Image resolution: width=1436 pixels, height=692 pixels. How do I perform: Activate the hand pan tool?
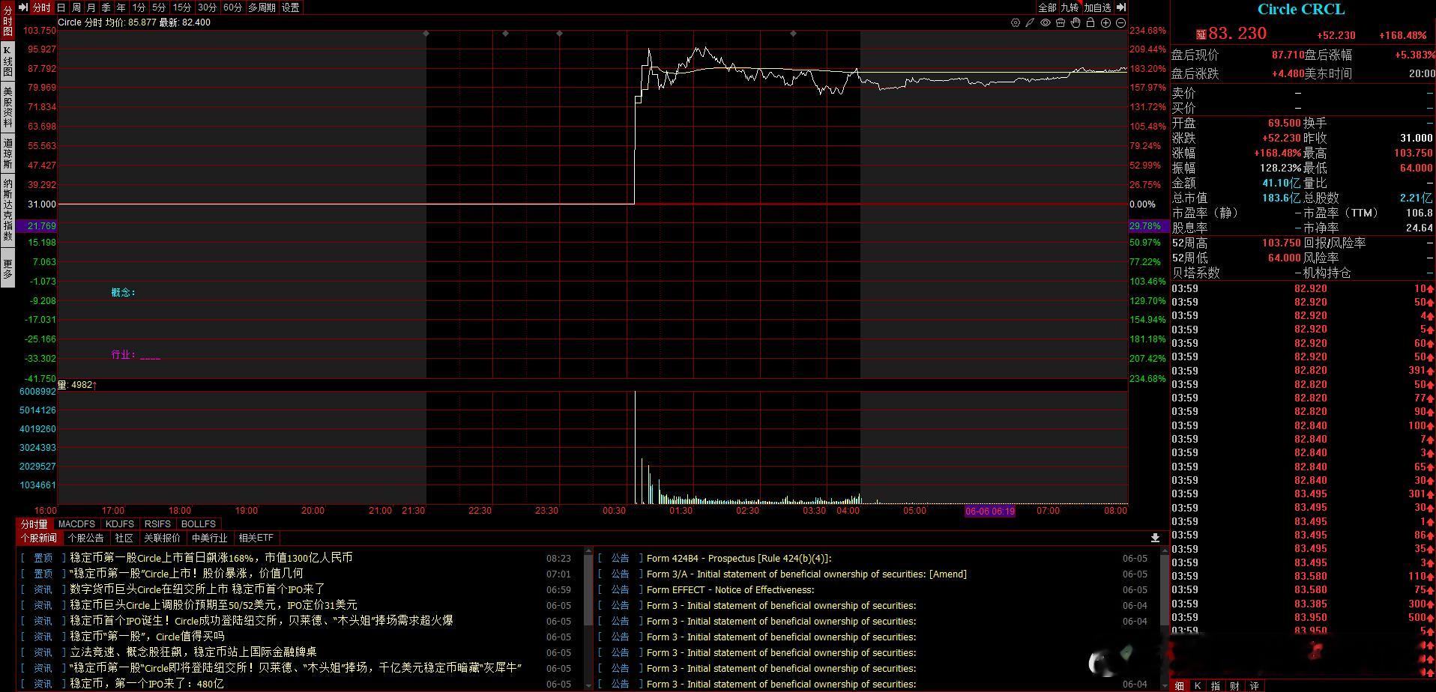tap(1076, 22)
